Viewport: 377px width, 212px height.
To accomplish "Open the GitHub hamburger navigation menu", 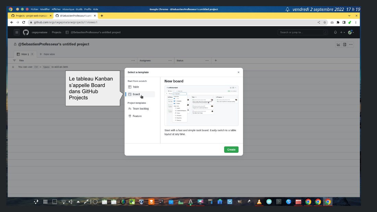I will pos(16,32).
